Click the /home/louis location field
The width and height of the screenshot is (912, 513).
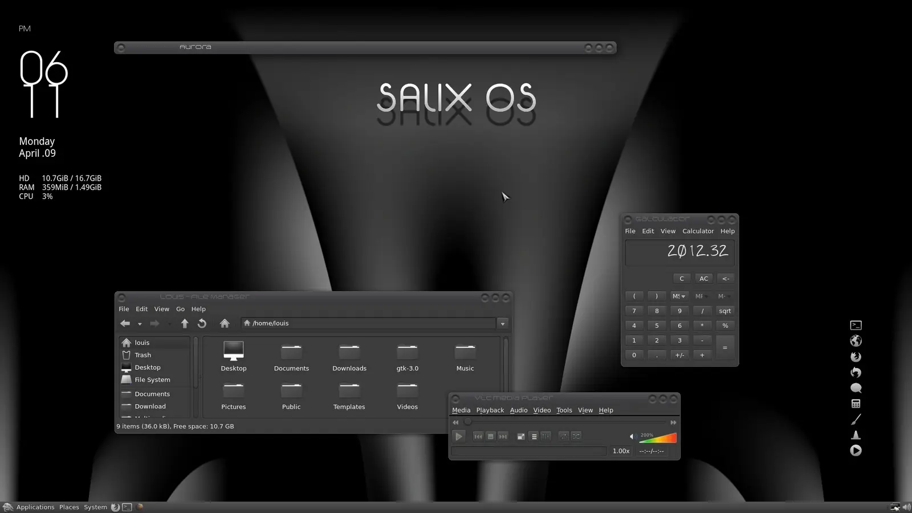(368, 324)
